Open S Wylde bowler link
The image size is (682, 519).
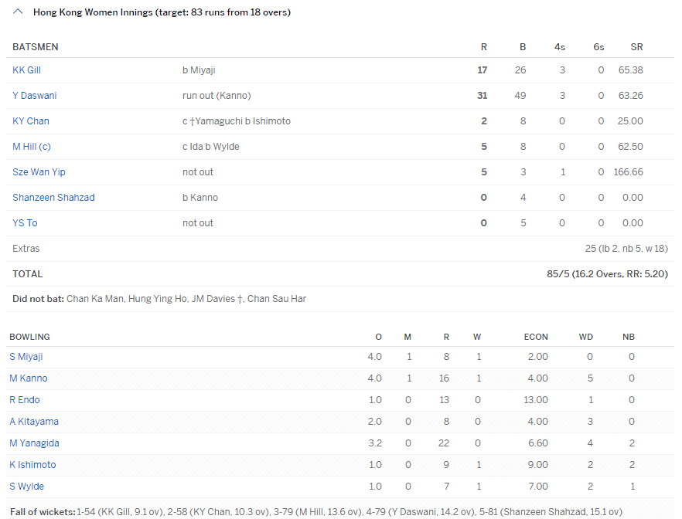pos(26,487)
